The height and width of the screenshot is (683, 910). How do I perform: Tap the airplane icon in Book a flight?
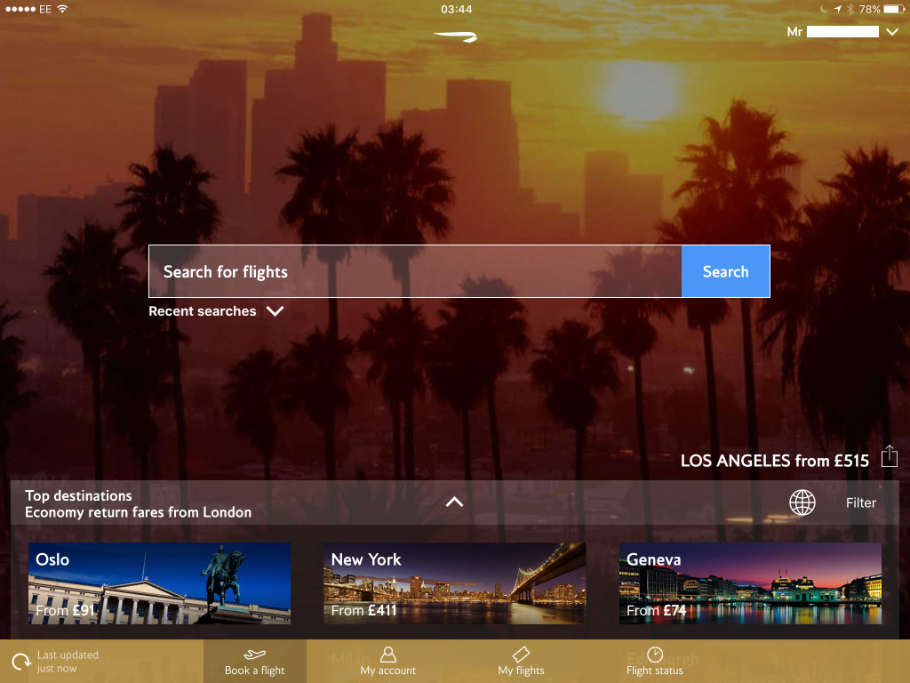(x=254, y=655)
